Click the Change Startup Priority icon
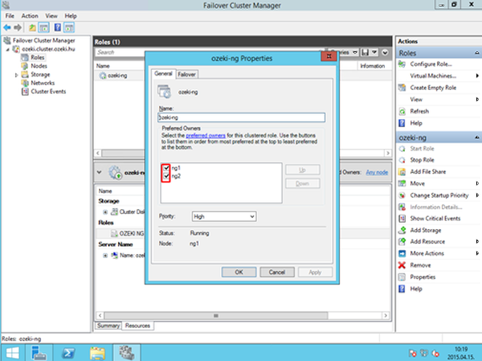 pyautogui.click(x=402, y=195)
